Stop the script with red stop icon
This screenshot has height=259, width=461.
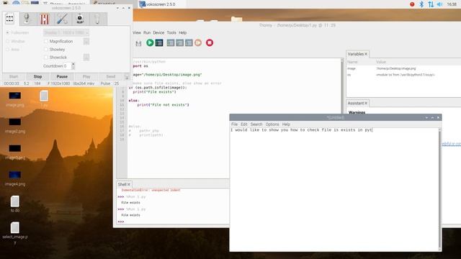pyautogui.click(x=210, y=43)
